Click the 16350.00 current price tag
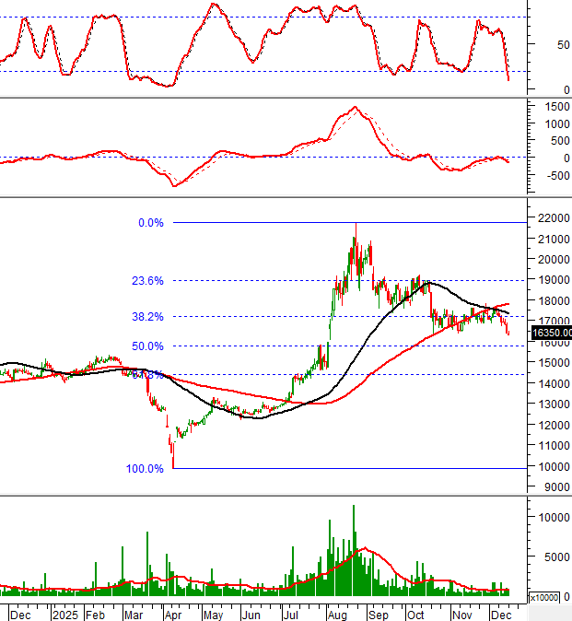This screenshot has height=621, width=572. click(551, 333)
